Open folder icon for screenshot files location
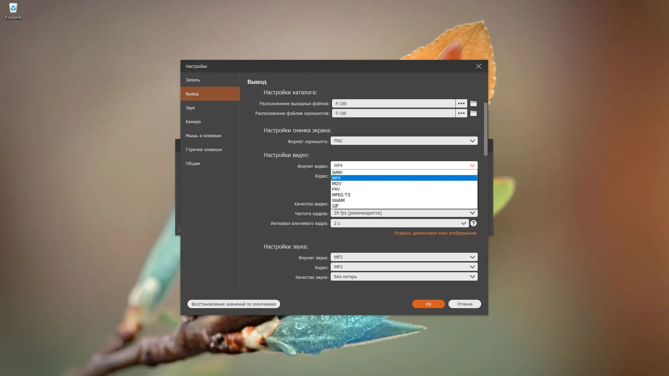Image resolution: width=669 pixels, height=376 pixels. [473, 113]
